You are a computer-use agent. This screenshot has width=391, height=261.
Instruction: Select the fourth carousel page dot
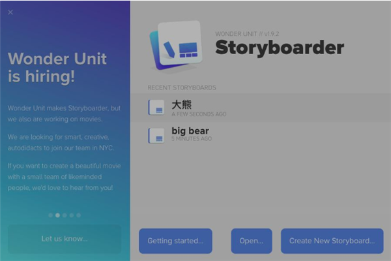72,215
